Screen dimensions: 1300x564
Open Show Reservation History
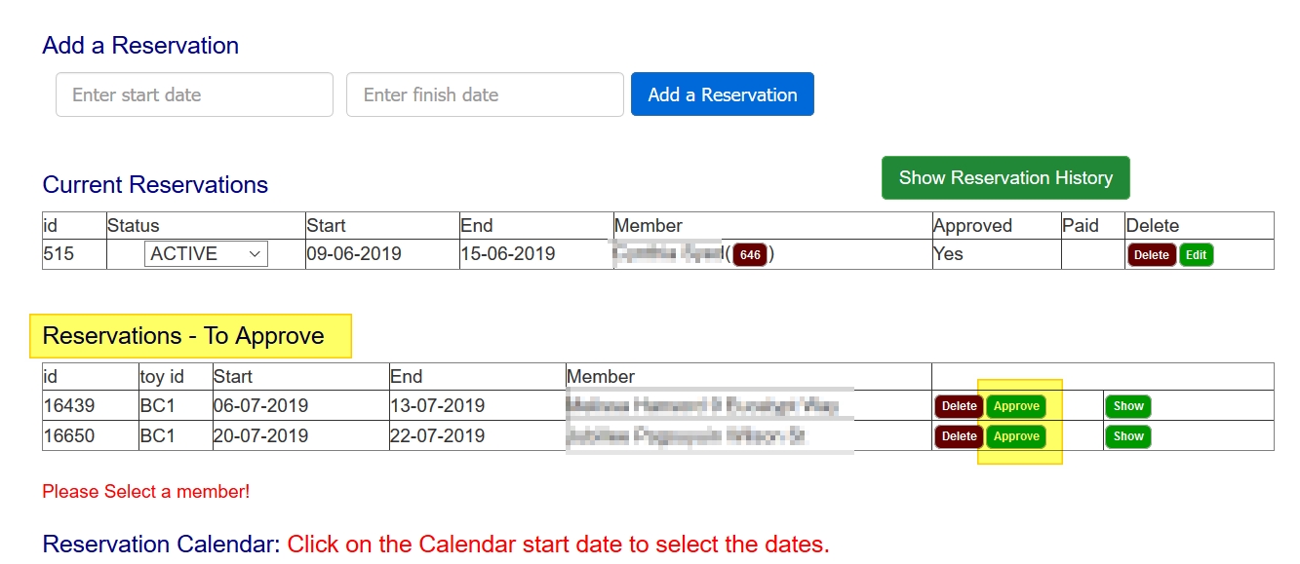(x=1005, y=178)
